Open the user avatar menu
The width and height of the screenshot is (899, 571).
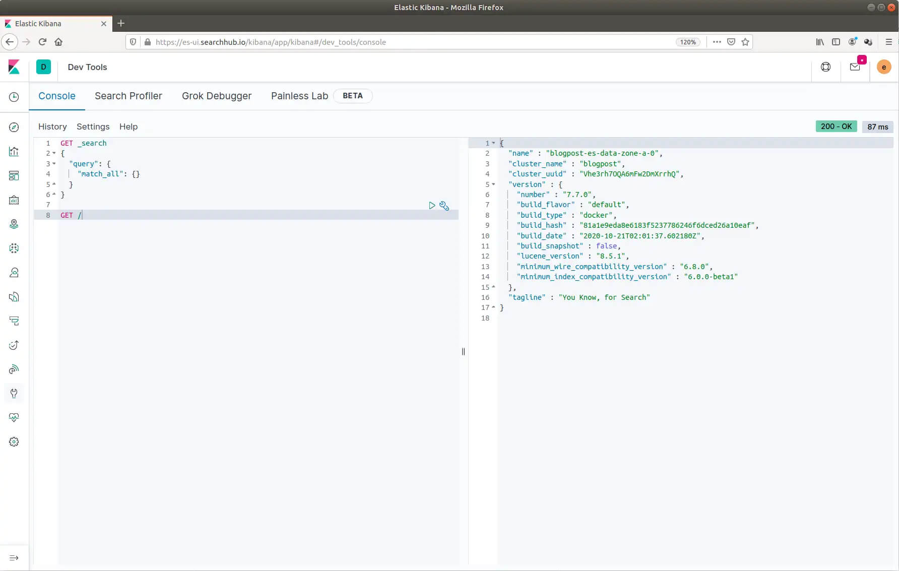(x=884, y=67)
